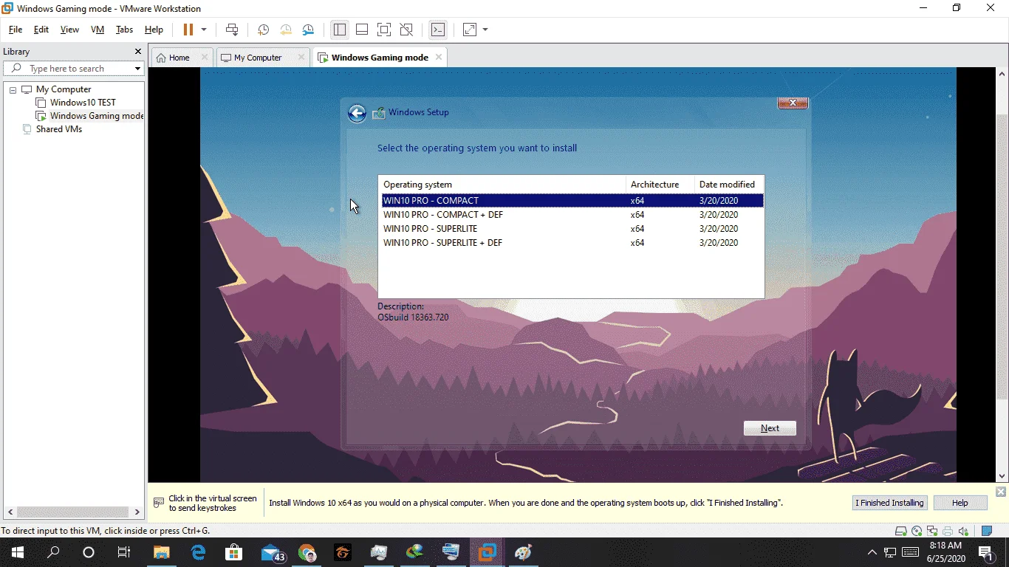The image size is (1009, 567).
Task: Close the My Computer tab
Action: coord(301,57)
